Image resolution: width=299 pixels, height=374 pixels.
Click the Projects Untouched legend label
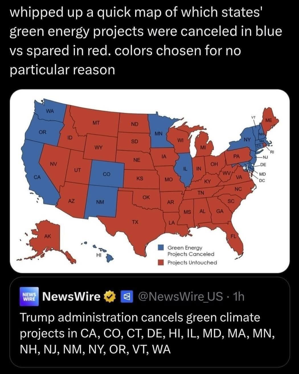192,262
